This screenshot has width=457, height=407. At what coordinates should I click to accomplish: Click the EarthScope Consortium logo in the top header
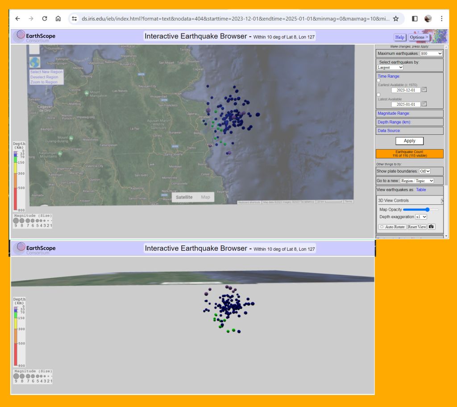click(x=35, y=37)
